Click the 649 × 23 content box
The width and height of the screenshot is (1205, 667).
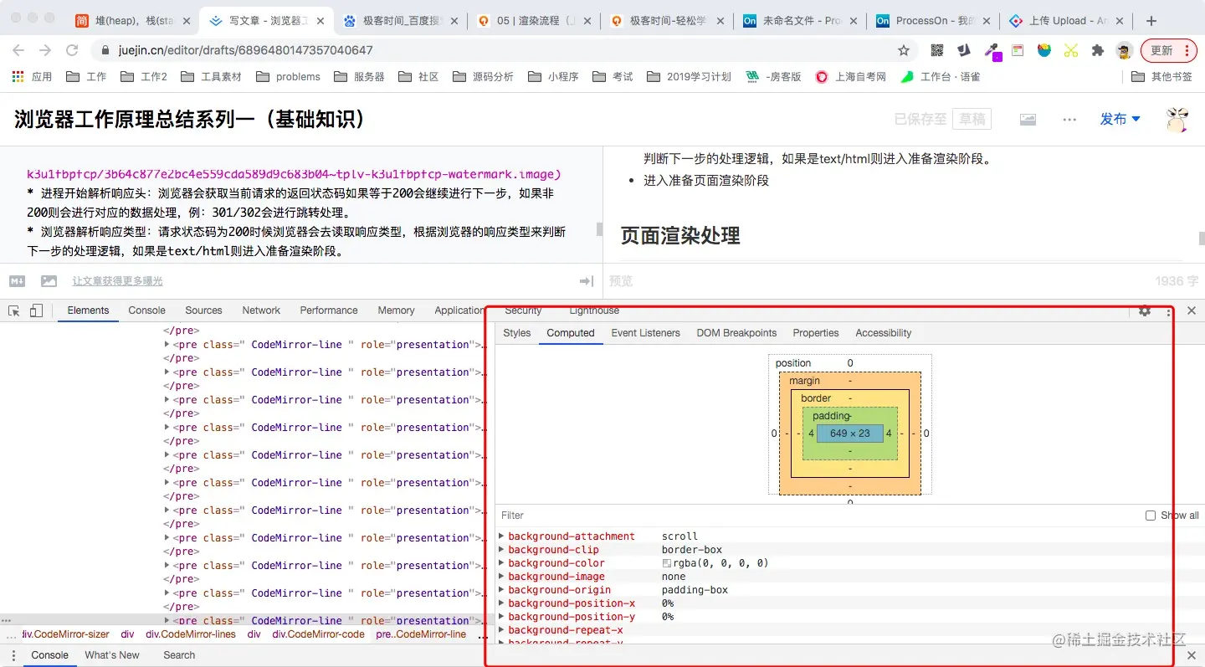coord(850,434)
